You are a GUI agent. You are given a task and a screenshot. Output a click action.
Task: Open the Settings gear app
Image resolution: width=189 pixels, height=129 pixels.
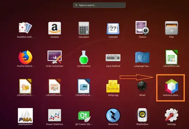click(x=171, y=115)
